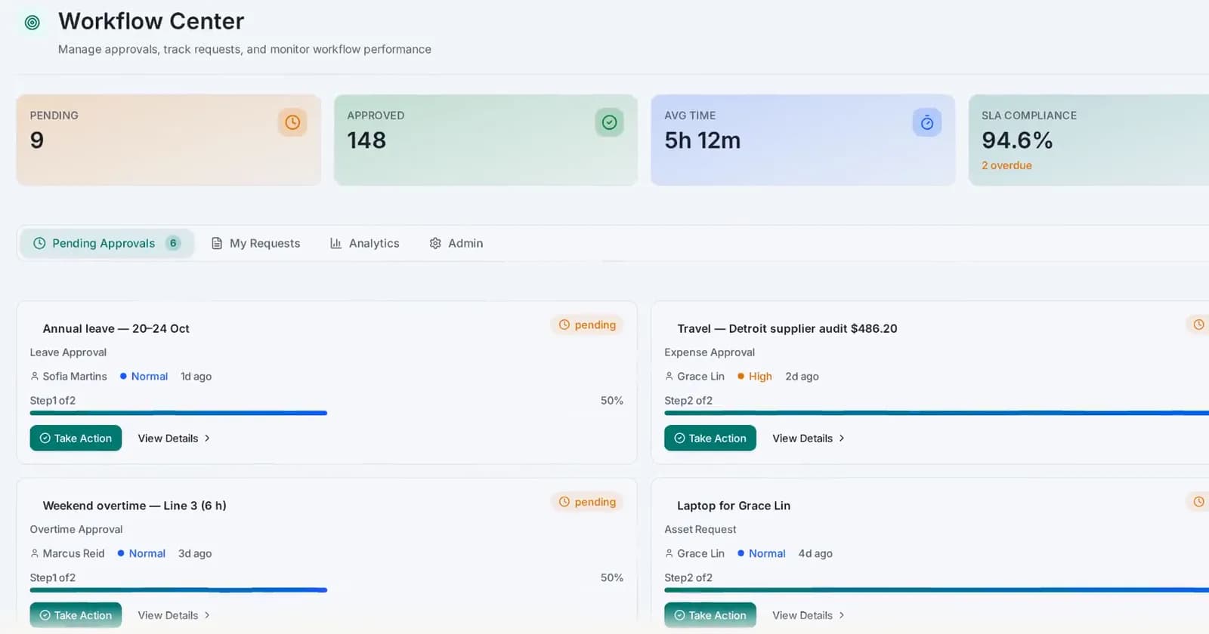Click the person icon beside Marcus Reid

pyautogui.click(x=35, y=553)
